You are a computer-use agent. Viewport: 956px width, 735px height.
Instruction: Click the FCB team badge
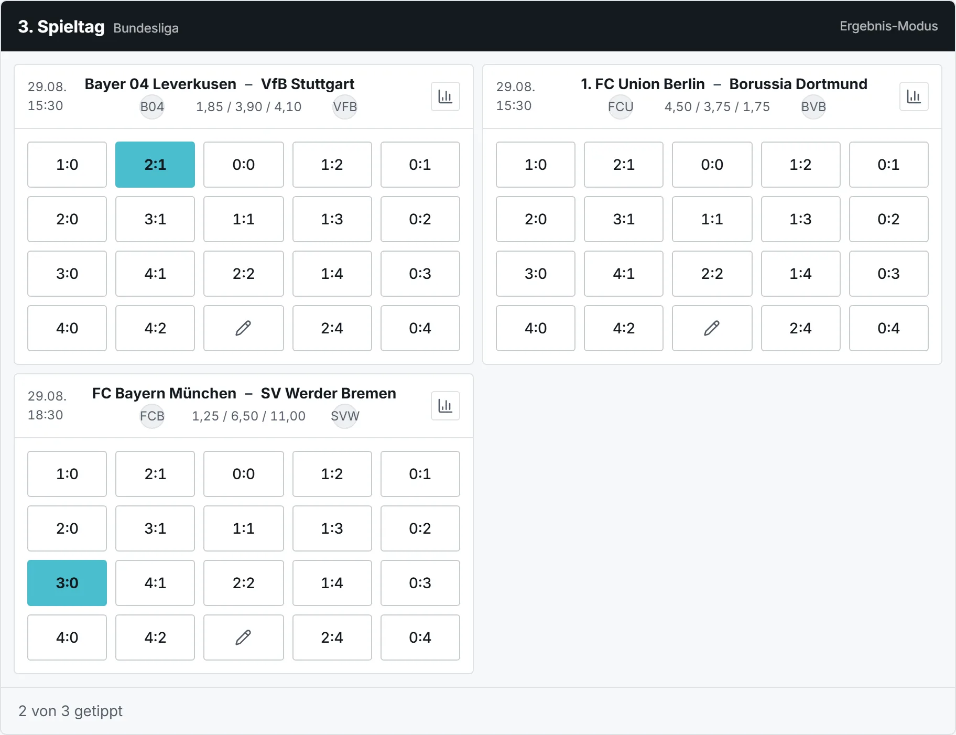(152, 416)
